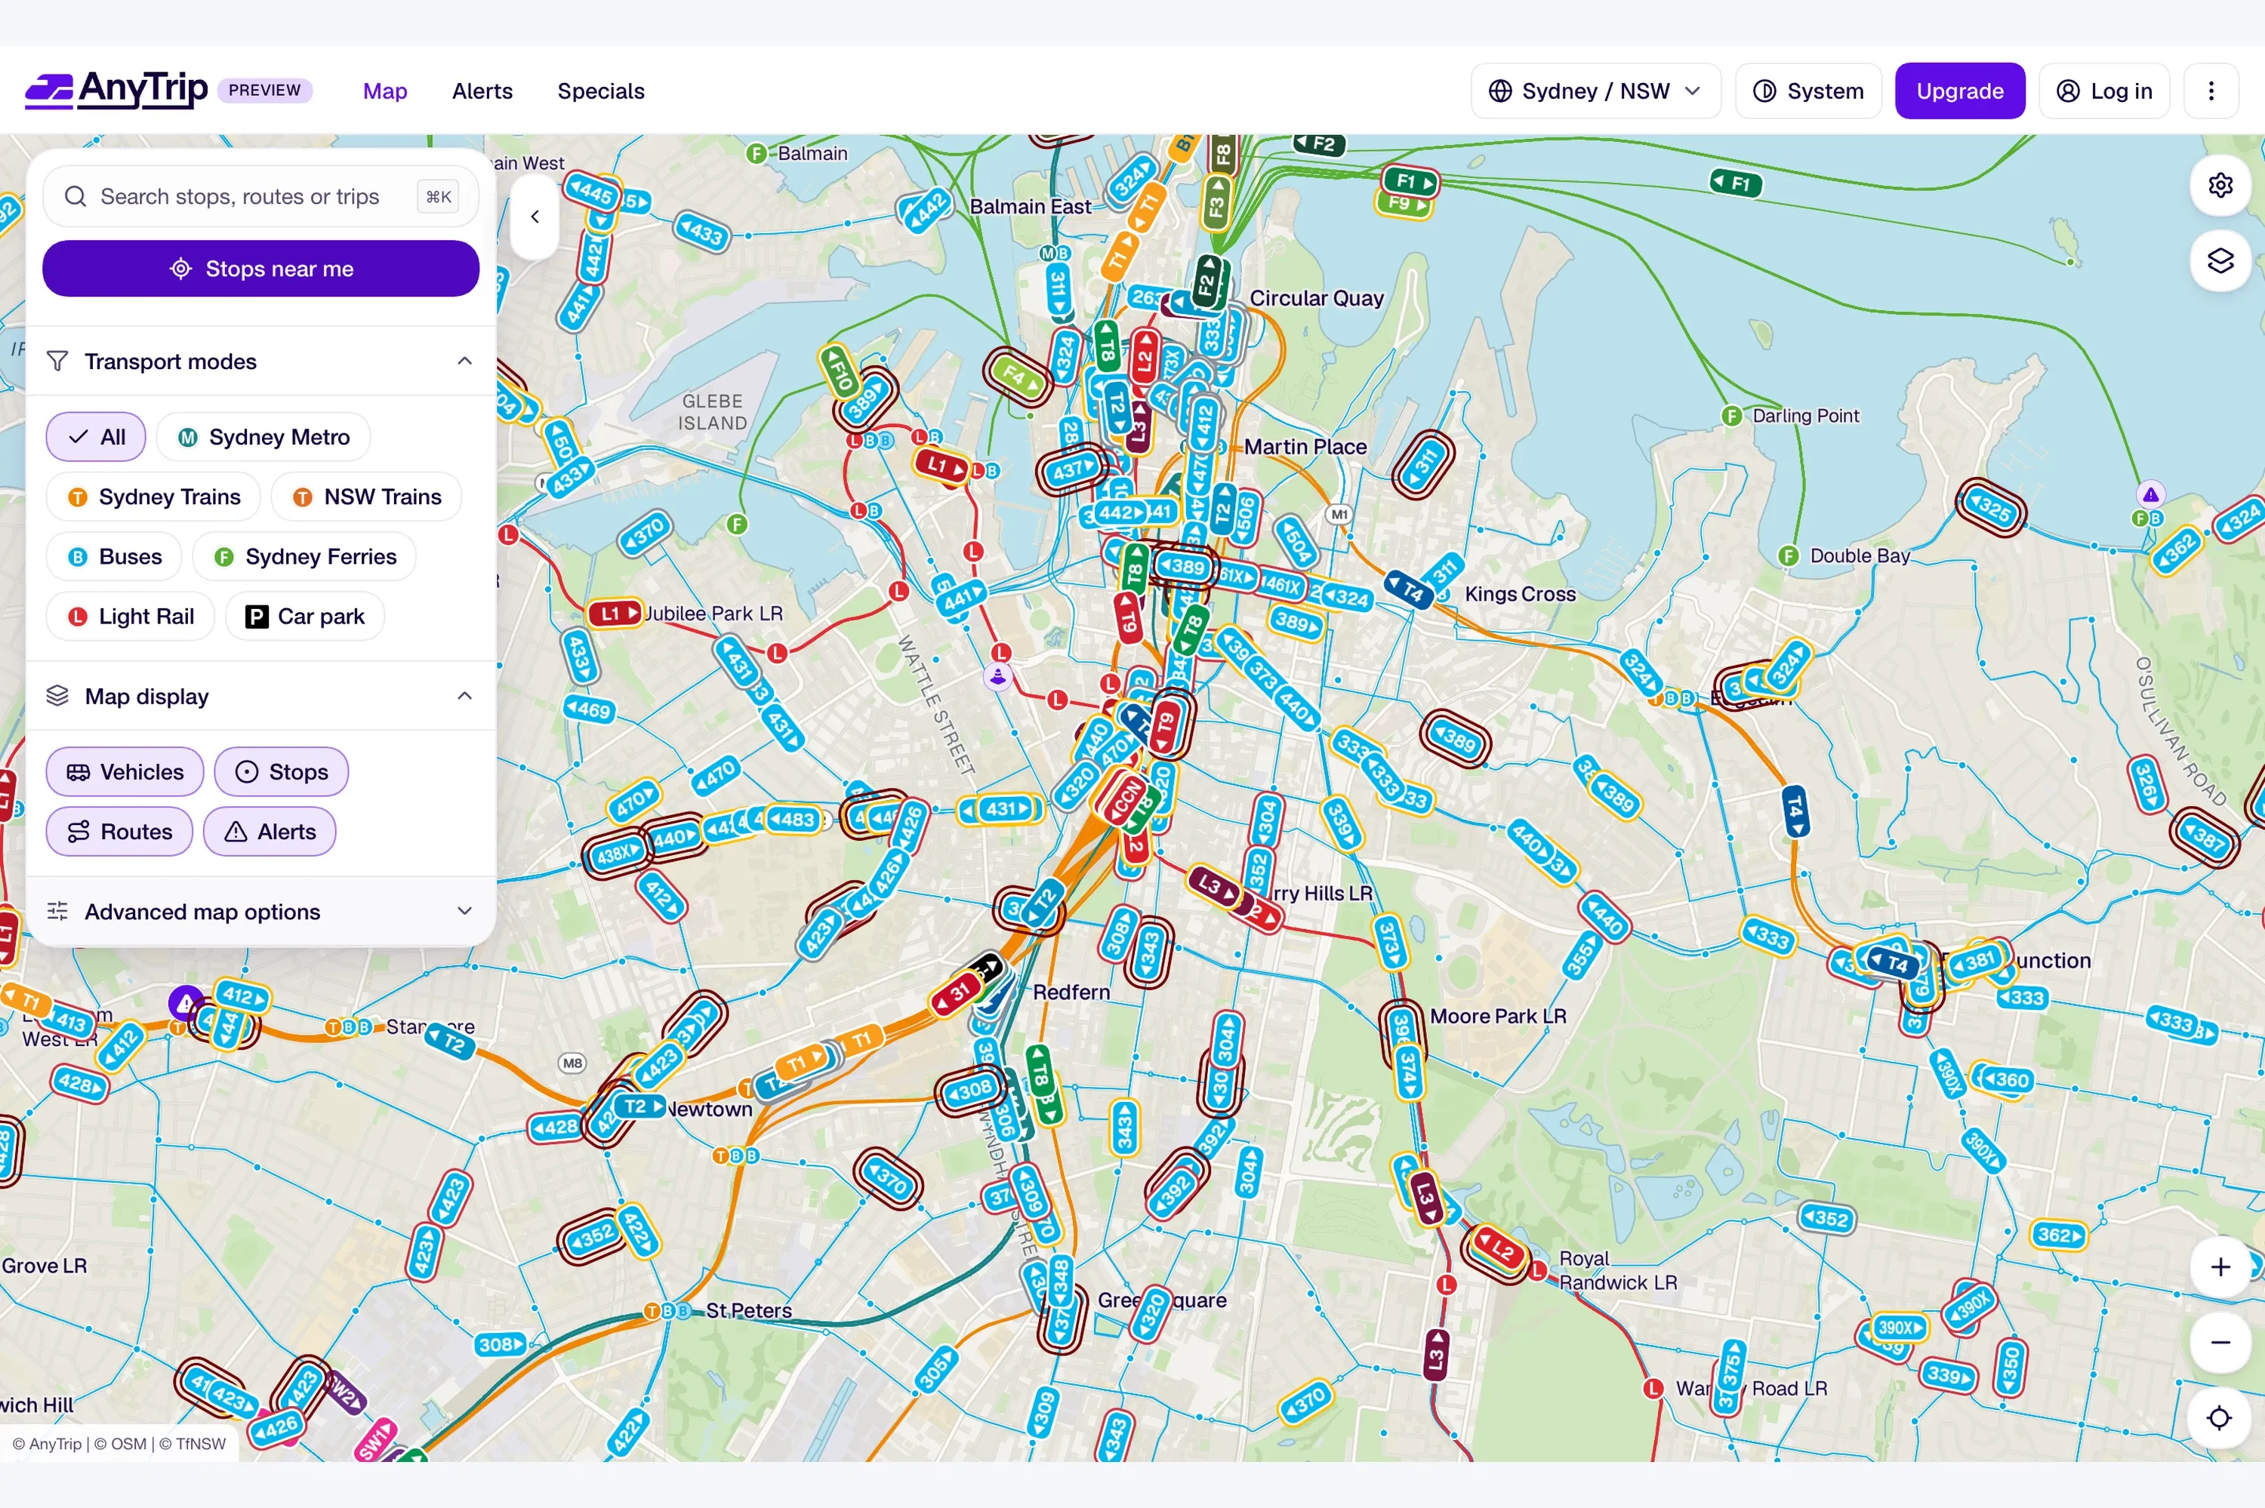Open the map layers icon button
This screenshot has width=2265, height=1508.
pos(2219,260)
